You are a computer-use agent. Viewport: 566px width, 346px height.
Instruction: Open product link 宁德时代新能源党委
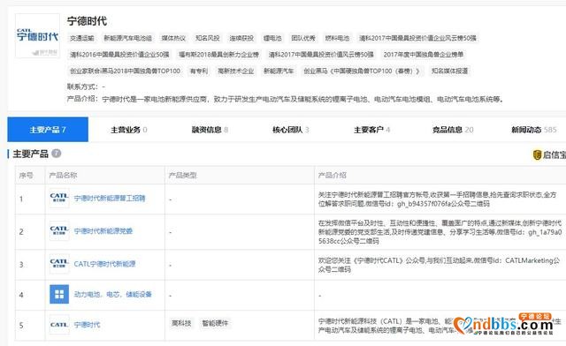click(x=103, y=231)
